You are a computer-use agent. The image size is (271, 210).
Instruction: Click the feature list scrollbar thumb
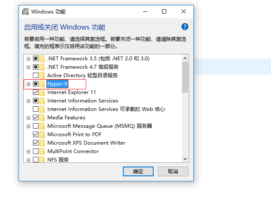pyautogui.click(x=185, y=77)
